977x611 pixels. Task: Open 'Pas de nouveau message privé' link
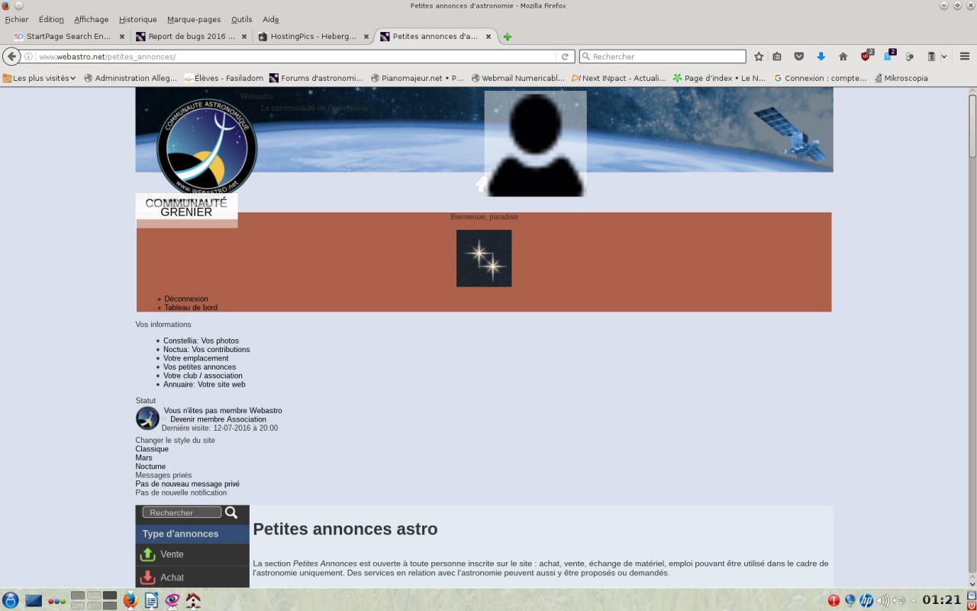188,484
